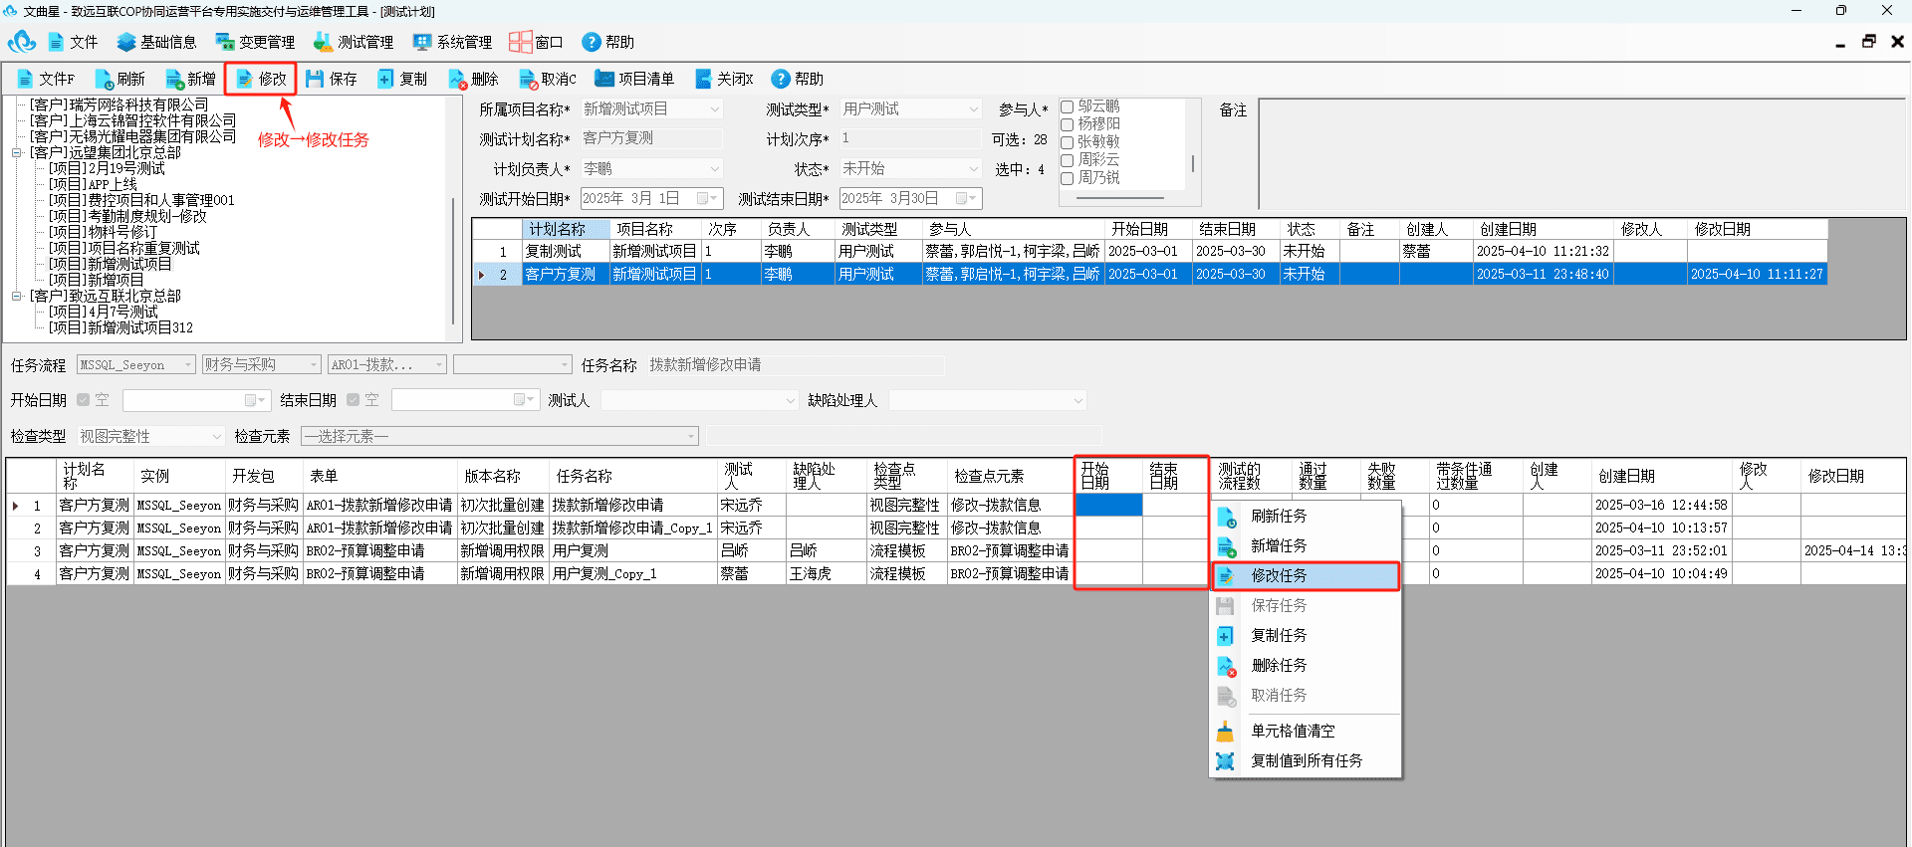Collapse the 远望集团北京总部 customer tree node
Image resolution: width=1912 pixels, height=847 pixels.
click(16, 153)
